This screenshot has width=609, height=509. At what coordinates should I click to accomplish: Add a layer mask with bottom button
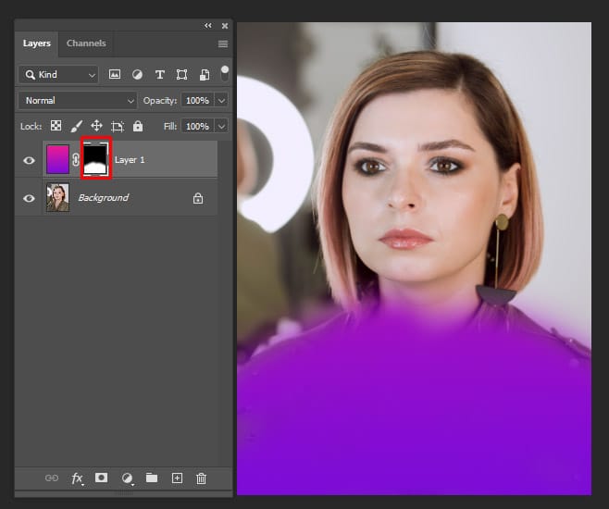(x=102, y=478)
